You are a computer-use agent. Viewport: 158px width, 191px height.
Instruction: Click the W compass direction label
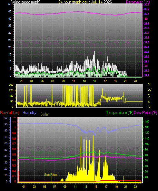(149, 90)
